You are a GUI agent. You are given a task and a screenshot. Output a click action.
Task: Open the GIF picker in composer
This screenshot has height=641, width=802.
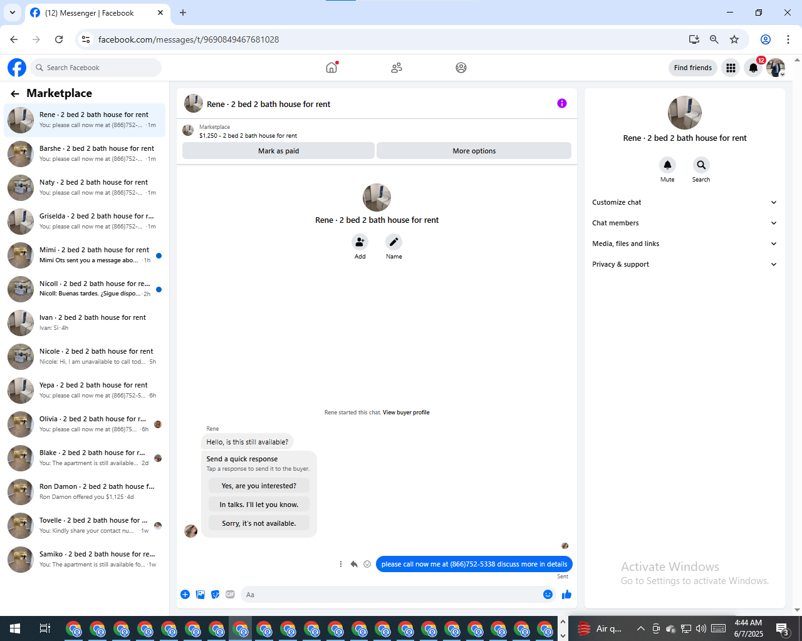[230, 595]
